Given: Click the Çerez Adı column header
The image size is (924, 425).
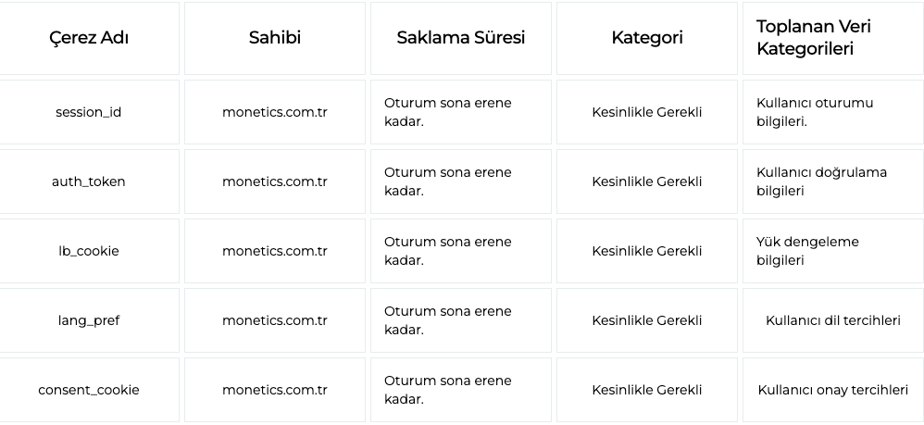Looking at the screenshot, I should (88, 38).
